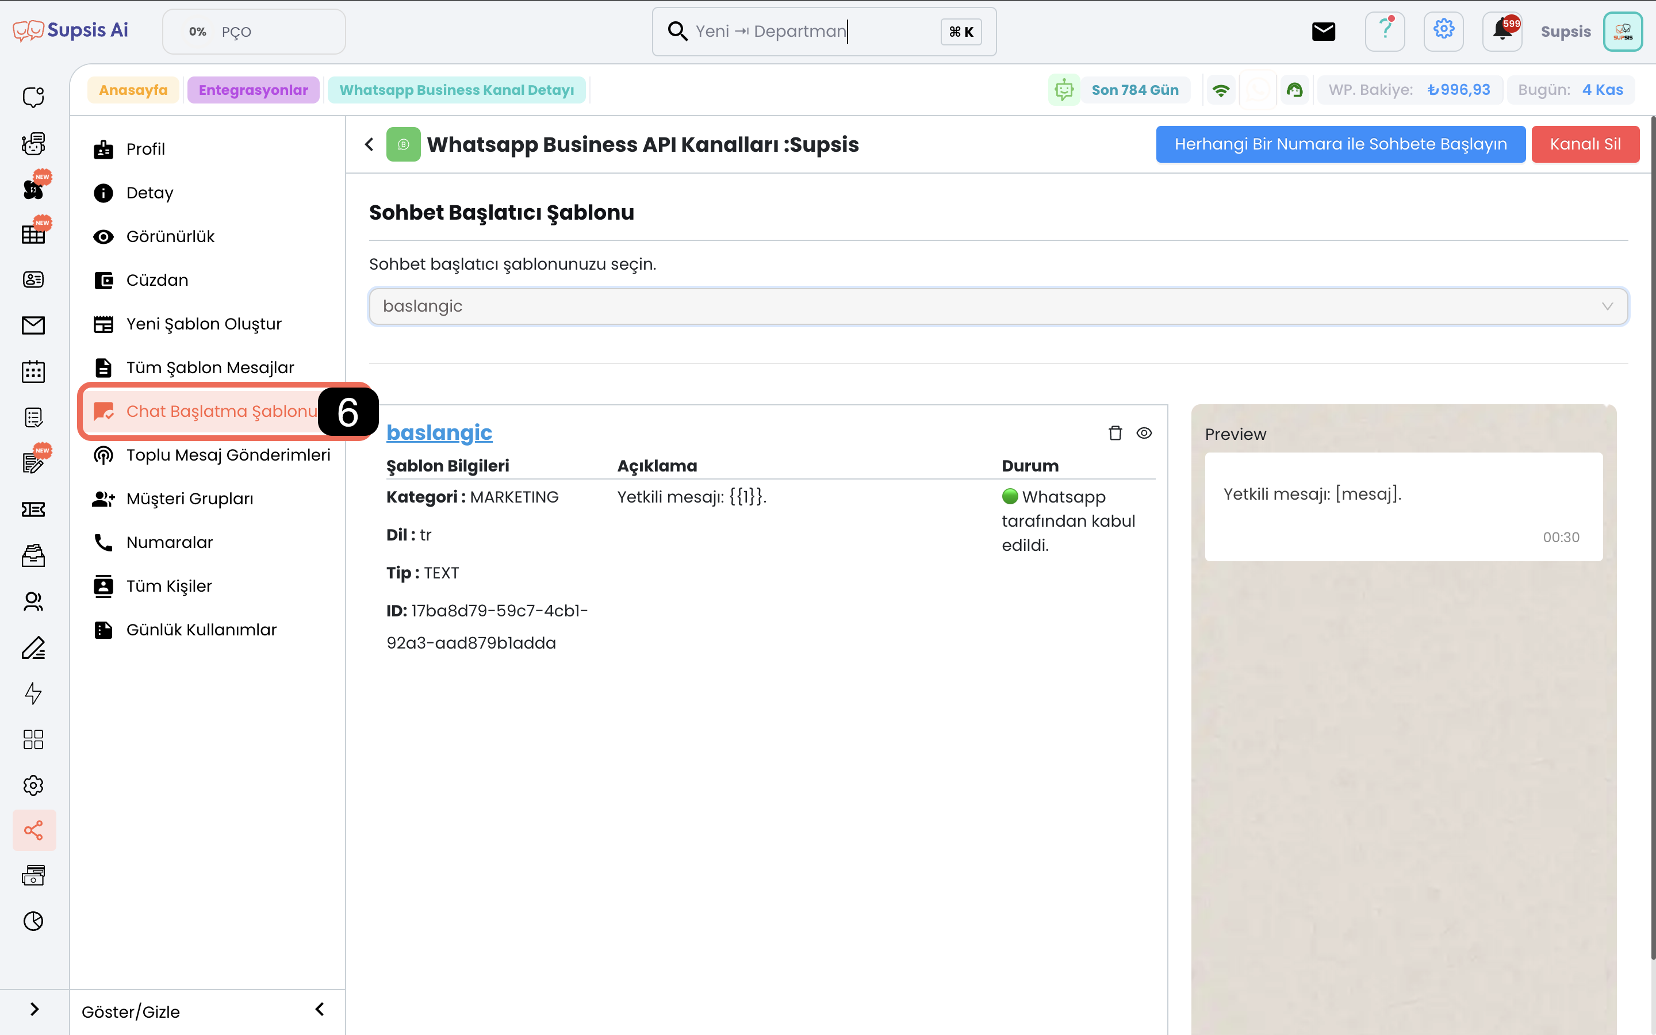1656x1035 pixels.
Task: Open the gear settings icon in top bar
Action: (1444, 31)
